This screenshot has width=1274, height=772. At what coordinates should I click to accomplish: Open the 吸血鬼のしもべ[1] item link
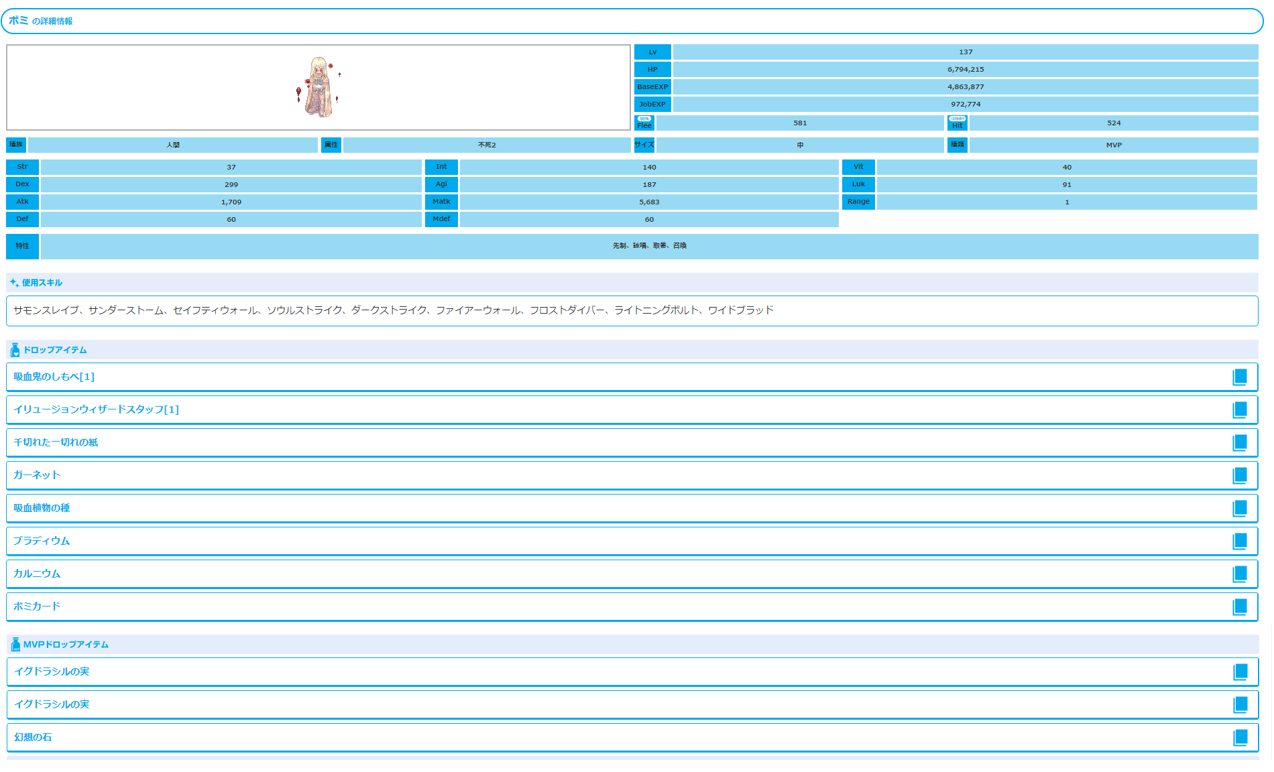[x=54, y=377]
